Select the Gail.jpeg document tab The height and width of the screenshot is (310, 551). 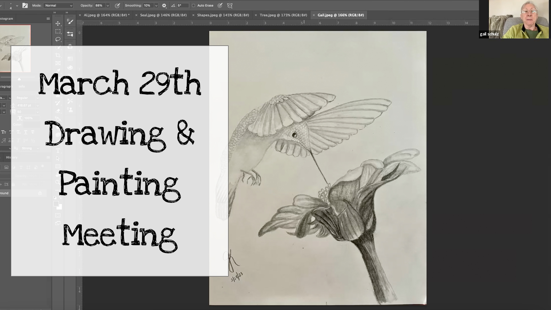(341, 15)
